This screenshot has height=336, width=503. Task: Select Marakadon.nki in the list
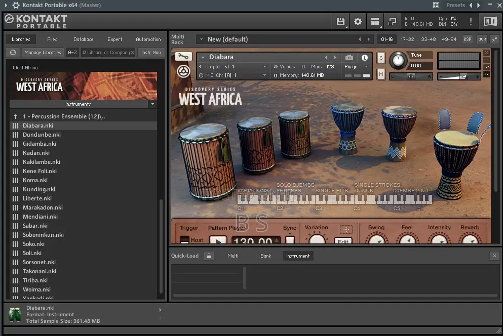[x=85, y=207]
